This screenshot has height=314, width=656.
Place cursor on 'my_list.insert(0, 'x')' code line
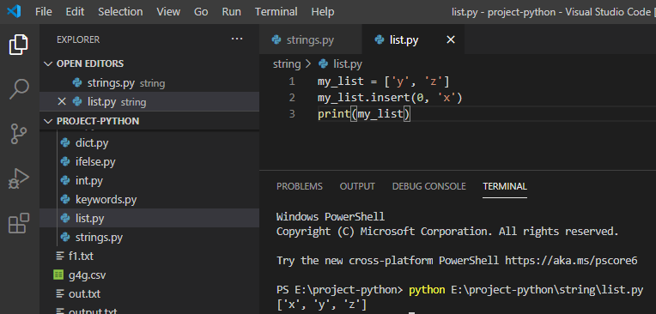click(390, 98)
